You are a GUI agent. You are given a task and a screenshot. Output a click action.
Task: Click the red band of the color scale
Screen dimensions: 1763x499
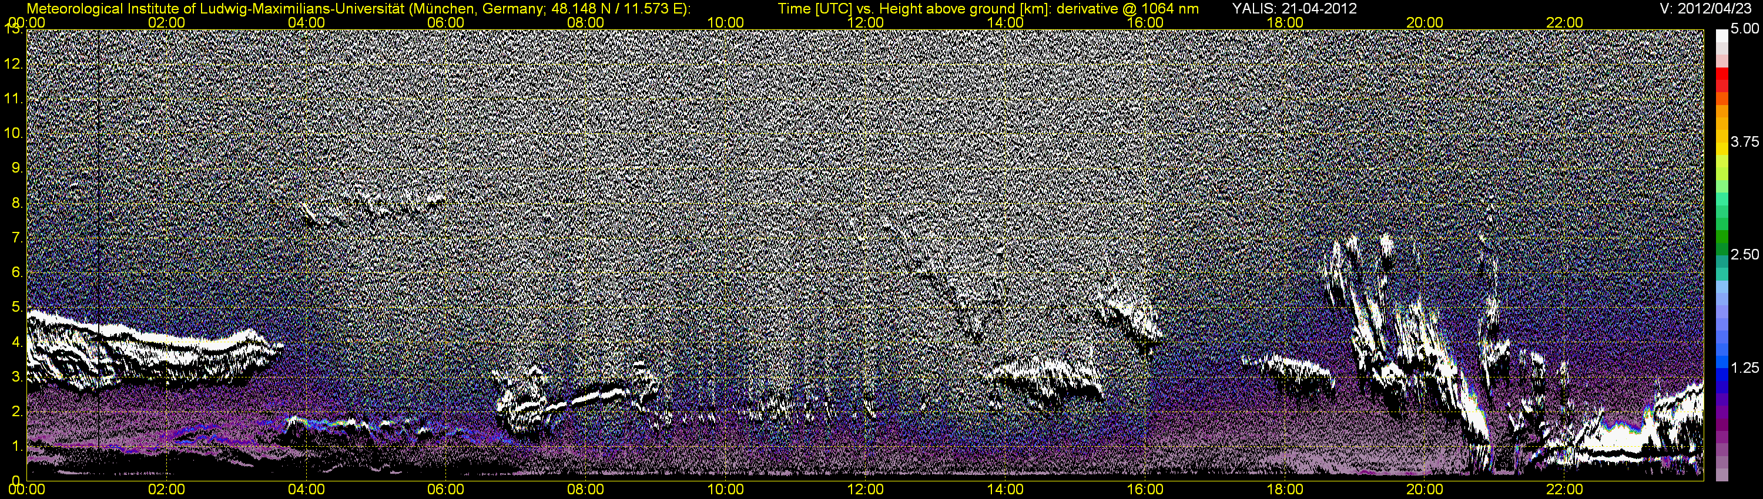point(1721,74)
